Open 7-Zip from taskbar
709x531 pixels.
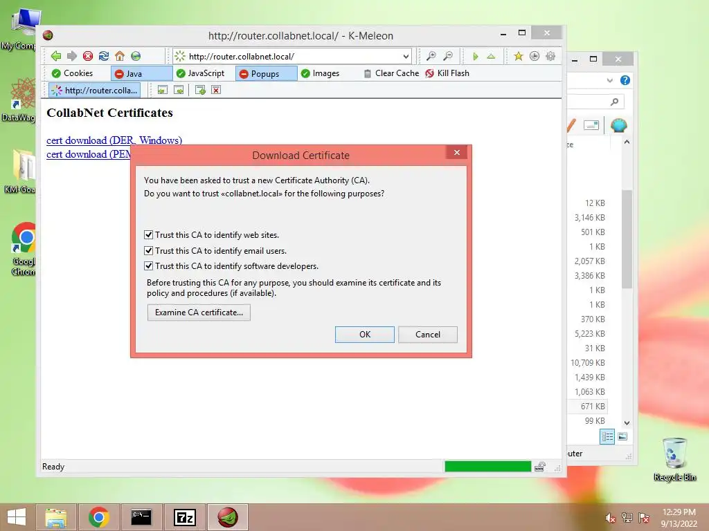tap(184, 517)
